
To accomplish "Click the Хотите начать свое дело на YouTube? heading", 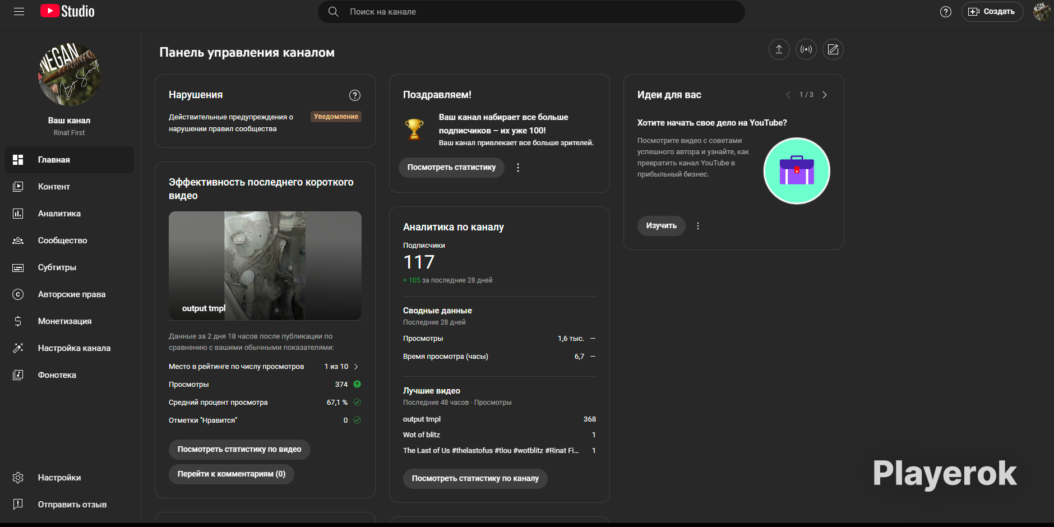I will coord(712,123).
